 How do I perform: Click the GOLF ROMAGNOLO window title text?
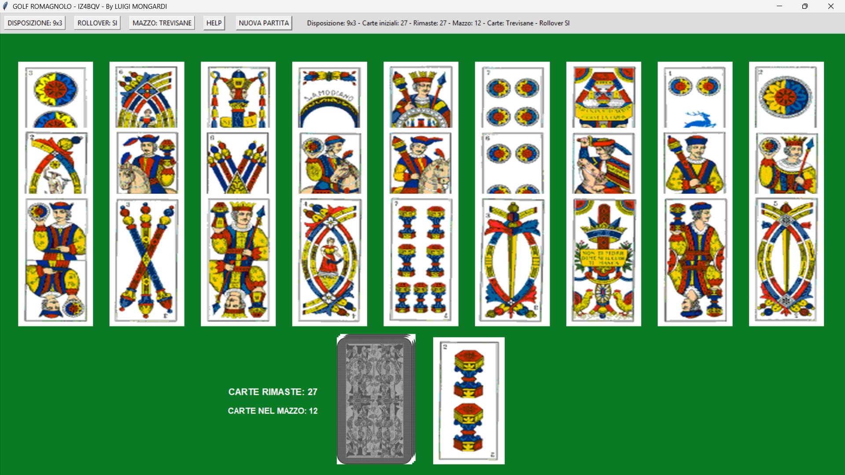[90, 6]
